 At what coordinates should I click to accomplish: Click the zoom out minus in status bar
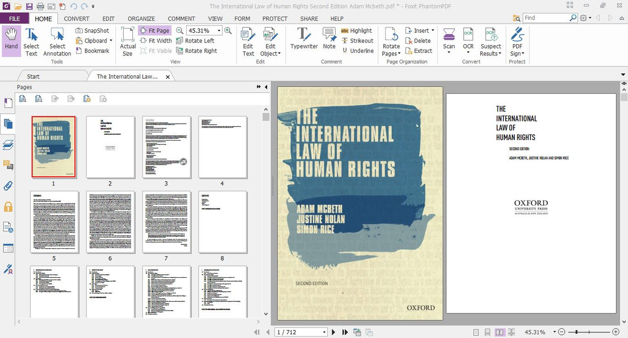561,332
